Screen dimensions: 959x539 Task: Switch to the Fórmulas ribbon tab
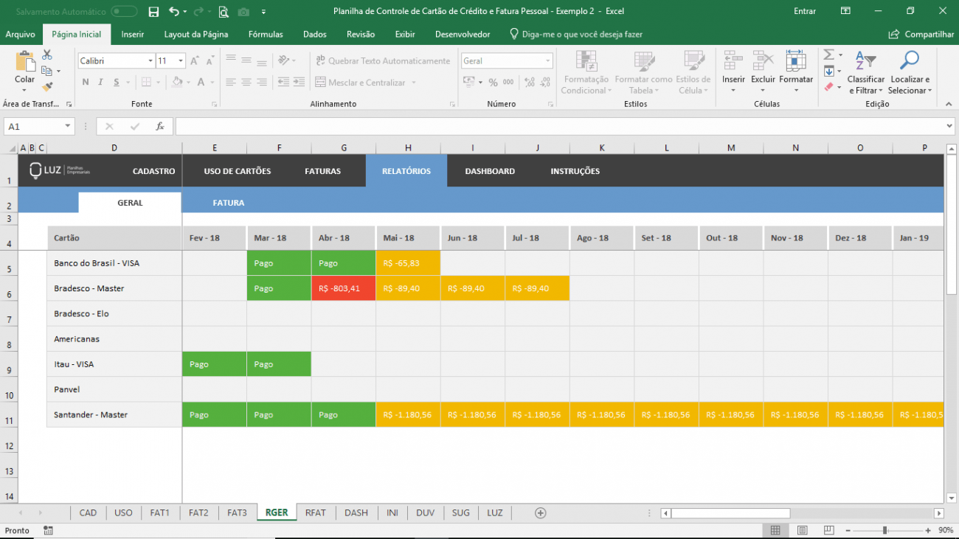(266, 35)
